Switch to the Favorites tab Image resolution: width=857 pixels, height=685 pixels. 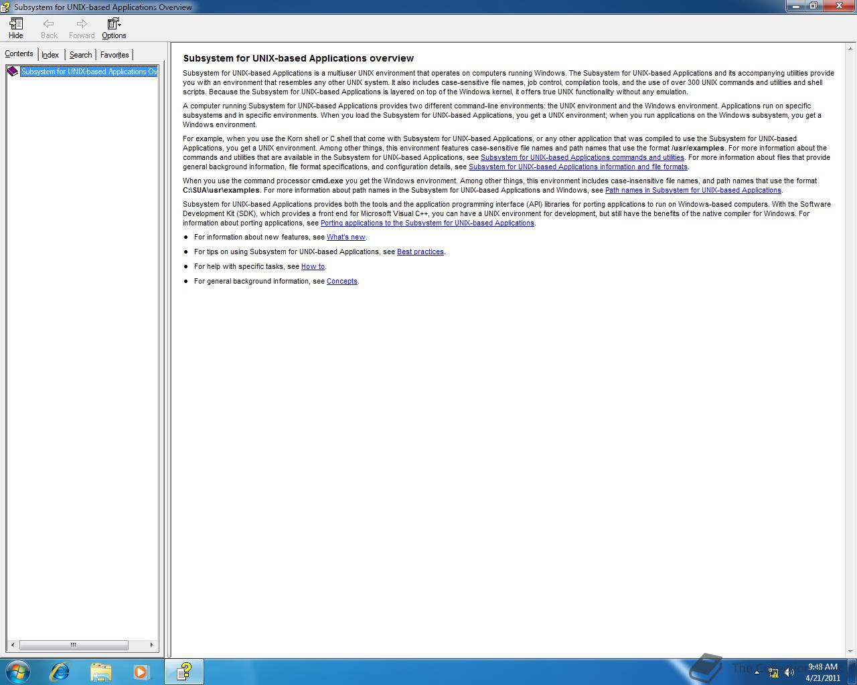pyautogui.click(x=114, y=55)
